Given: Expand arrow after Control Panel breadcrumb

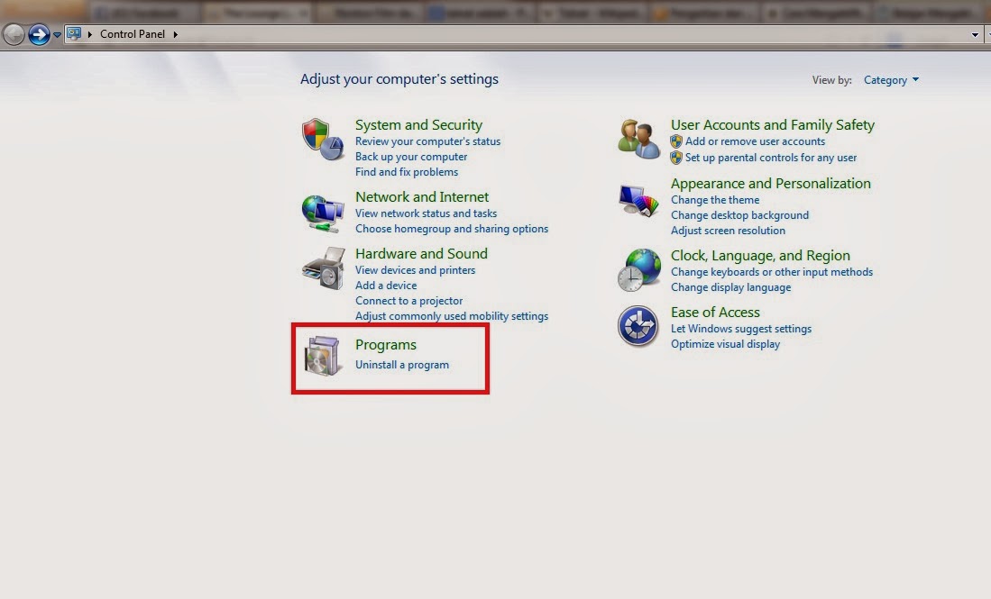Looking at the screenshot, I should click(175, 34).
